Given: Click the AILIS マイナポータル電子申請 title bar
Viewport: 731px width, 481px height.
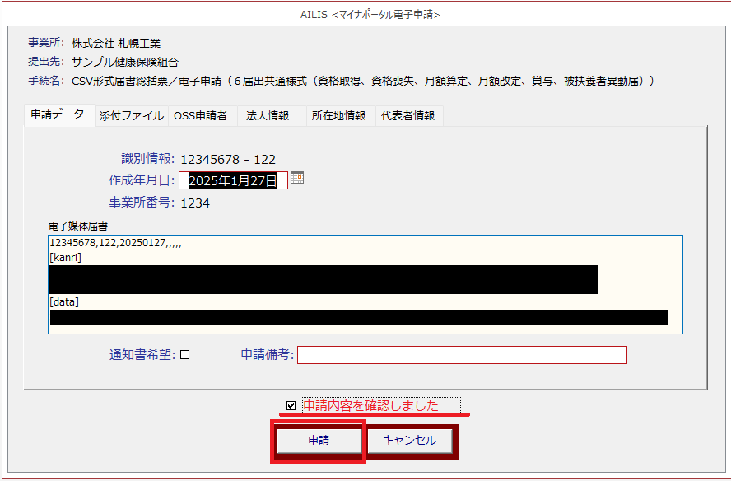Looking at the screenshot, I should 365,14.
